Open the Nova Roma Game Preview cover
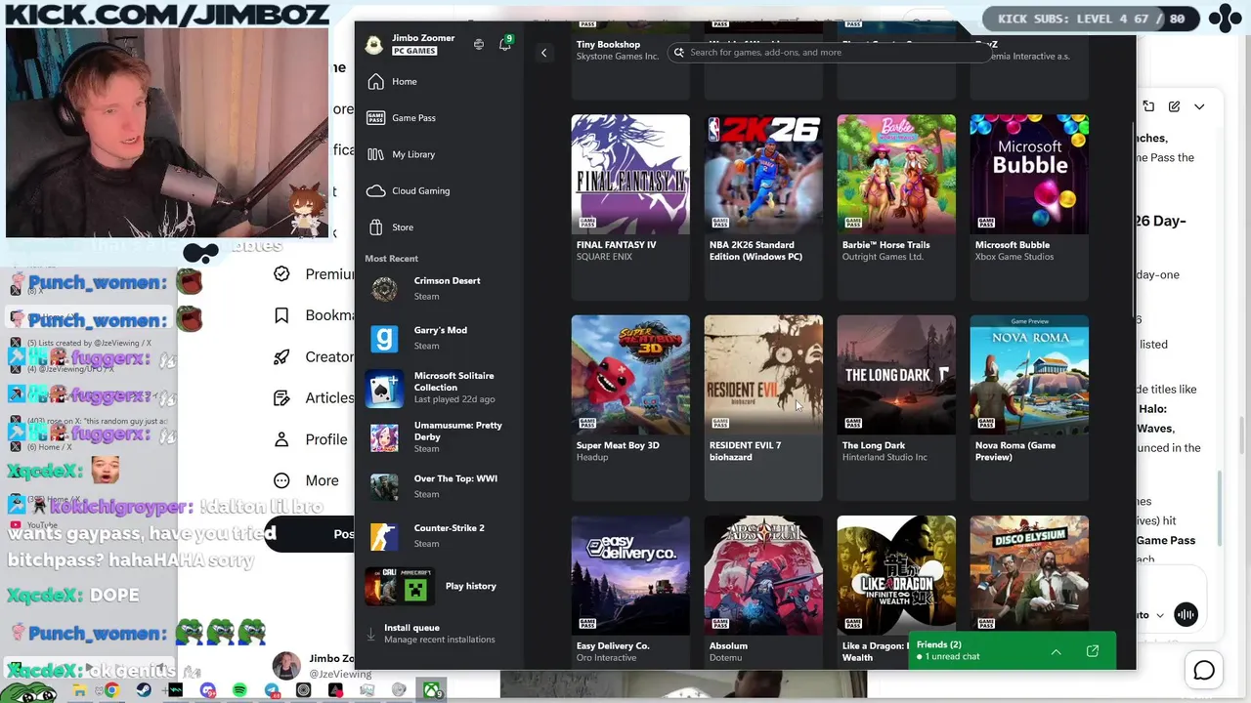The height and width of the screenshot is (703, 1251). (1029, 375)
